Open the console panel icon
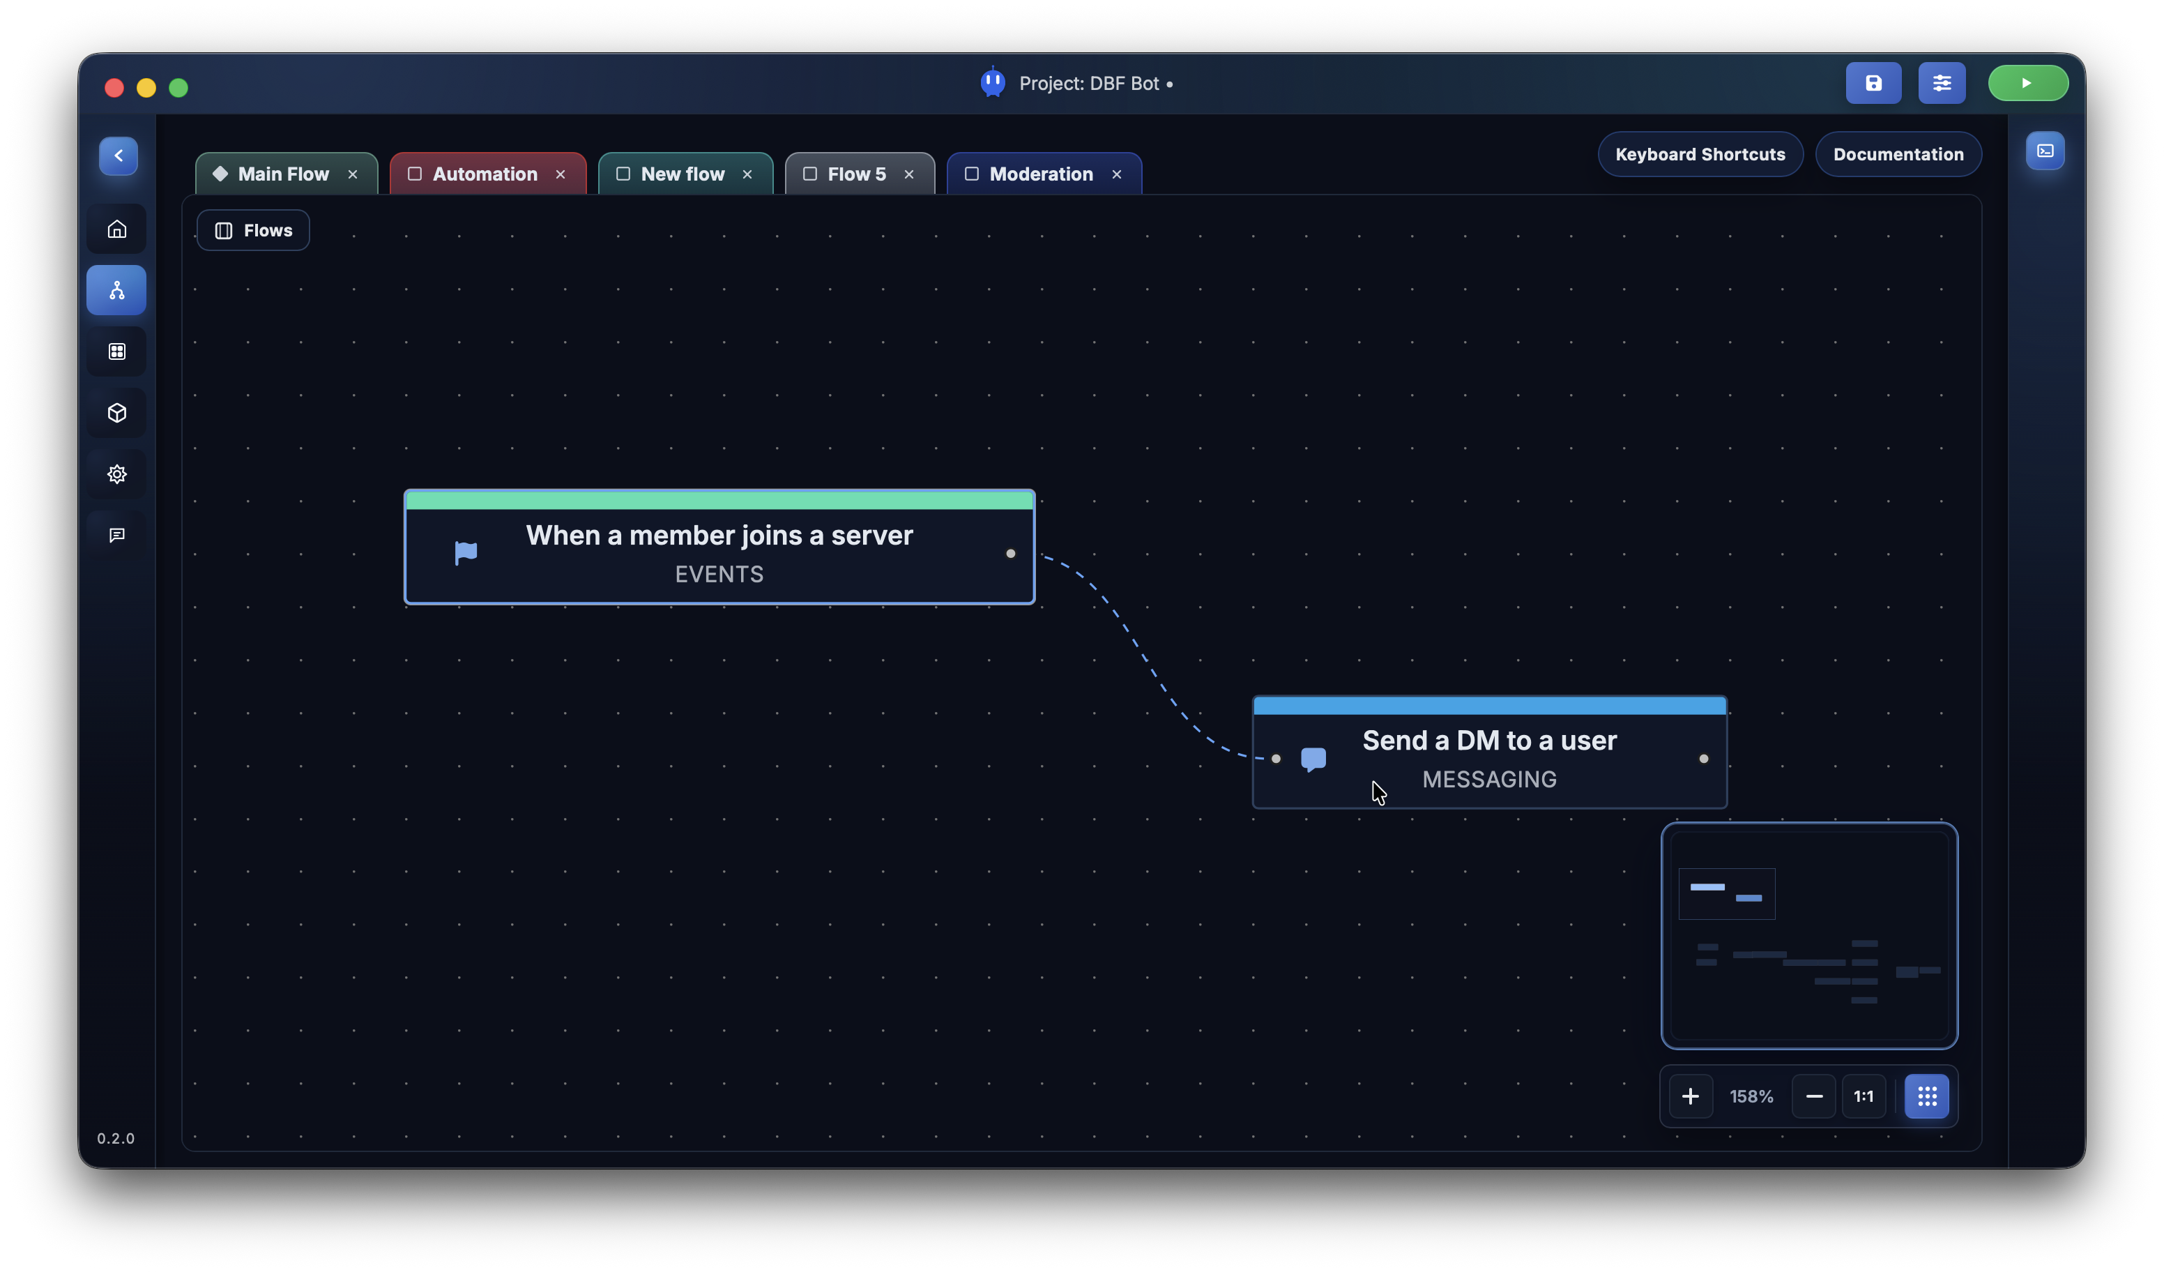The height and width of the screenshot is (1272, 2164). 2045,151
